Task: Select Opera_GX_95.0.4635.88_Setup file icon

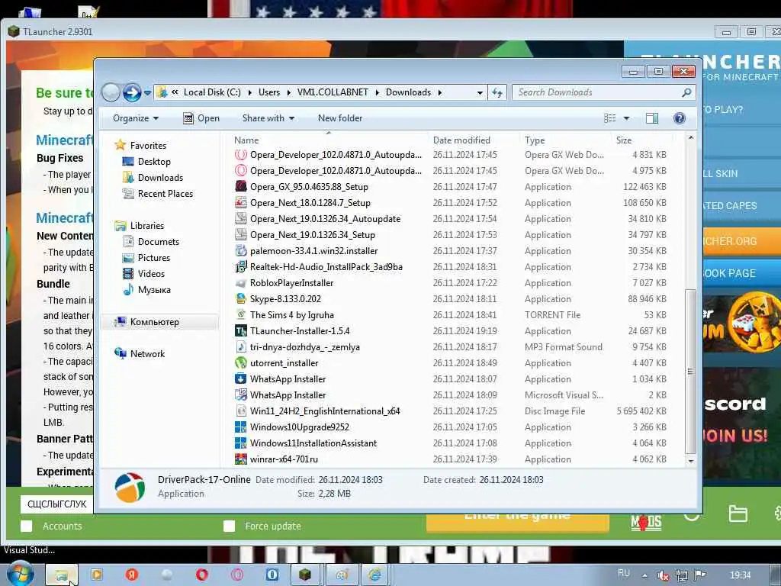Action: [241, 187]
